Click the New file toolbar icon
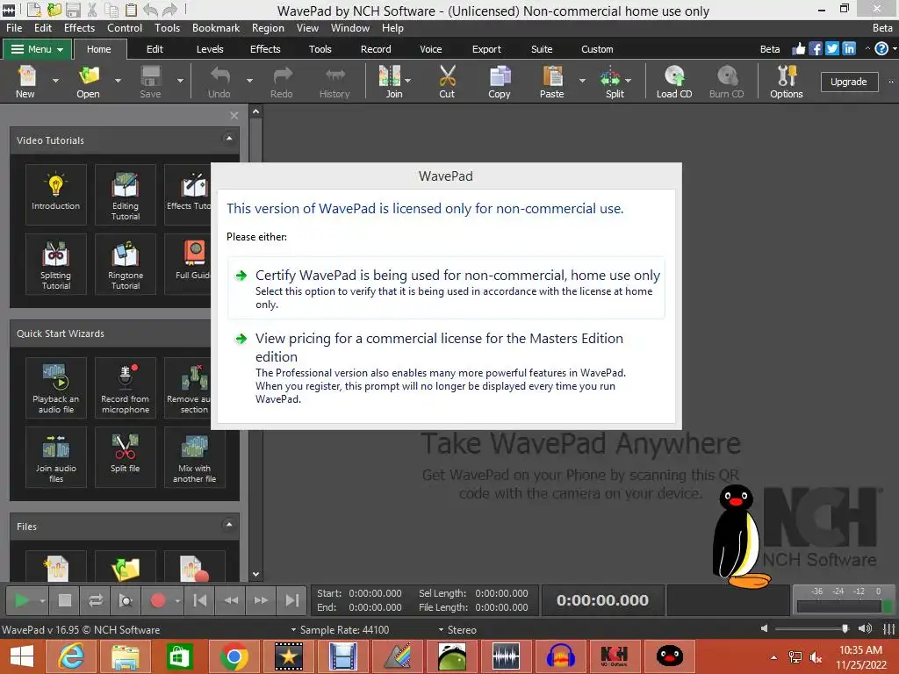The width and height of the screenshot is (899, 674). click(x=25, y=82)
